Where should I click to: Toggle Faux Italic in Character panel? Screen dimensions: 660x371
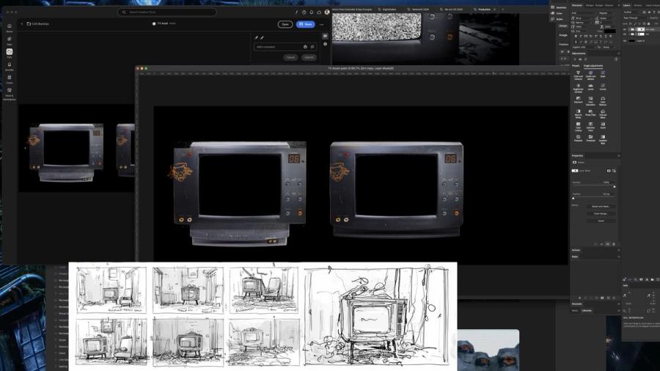pyautogui.click(x=581, y=36)
